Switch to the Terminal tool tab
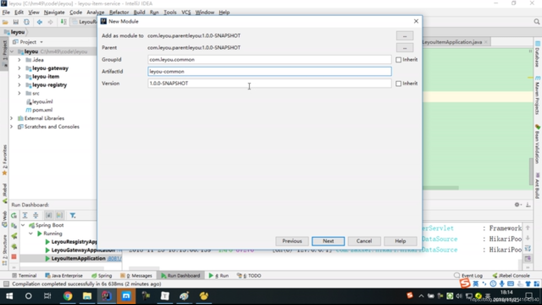Image resolution: width=542 pixels, height=305 pixels. click(24, 276)
